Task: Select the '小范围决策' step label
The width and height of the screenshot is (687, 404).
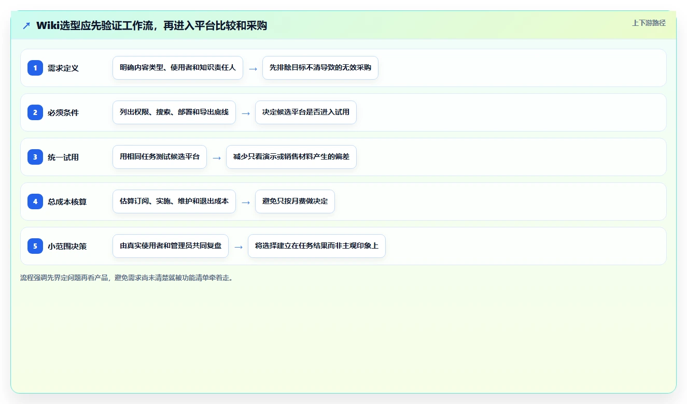Action: (67, 246)
